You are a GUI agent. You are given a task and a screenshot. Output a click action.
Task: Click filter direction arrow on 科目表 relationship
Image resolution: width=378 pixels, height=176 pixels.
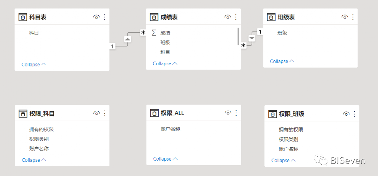tap(127, 39)
